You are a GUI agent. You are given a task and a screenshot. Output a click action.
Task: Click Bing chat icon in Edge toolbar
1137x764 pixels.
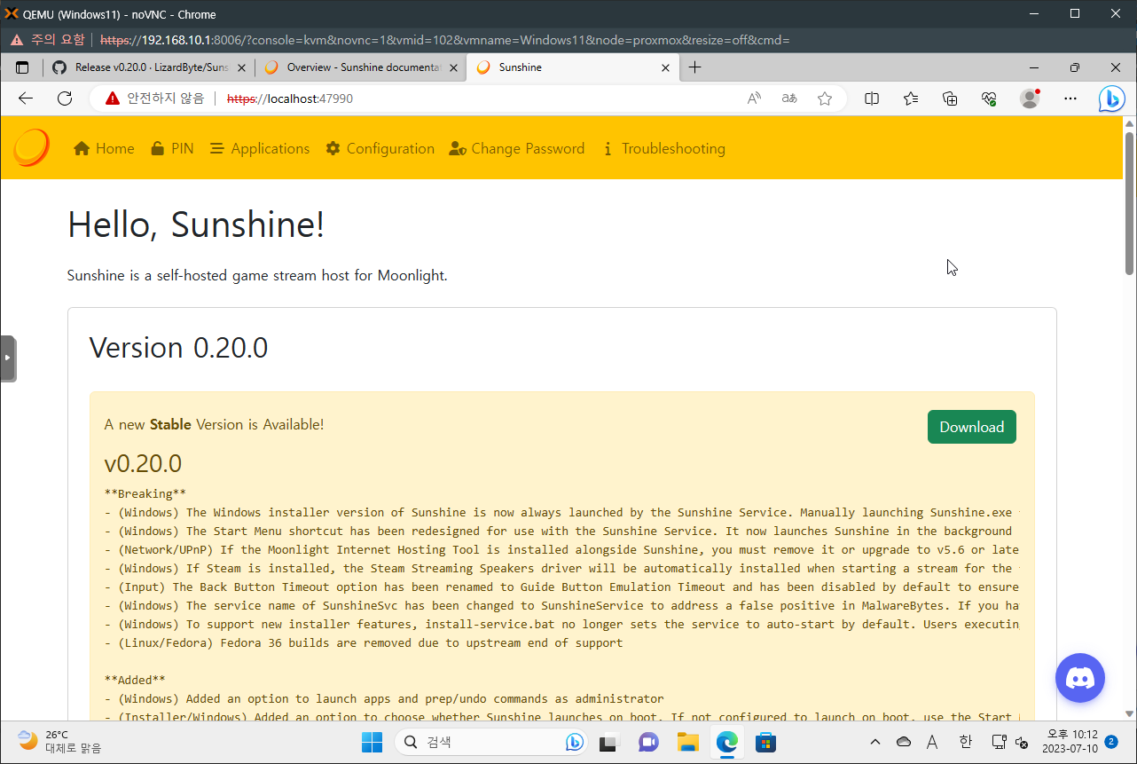pos(1111,98)
